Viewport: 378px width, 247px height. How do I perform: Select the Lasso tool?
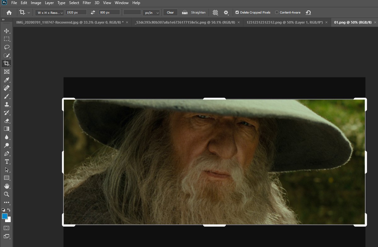[x=6, y=47]
